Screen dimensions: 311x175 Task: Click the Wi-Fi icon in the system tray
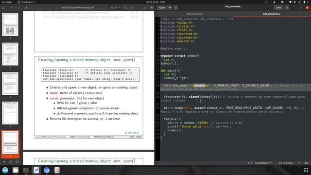(x=291, y=2)
